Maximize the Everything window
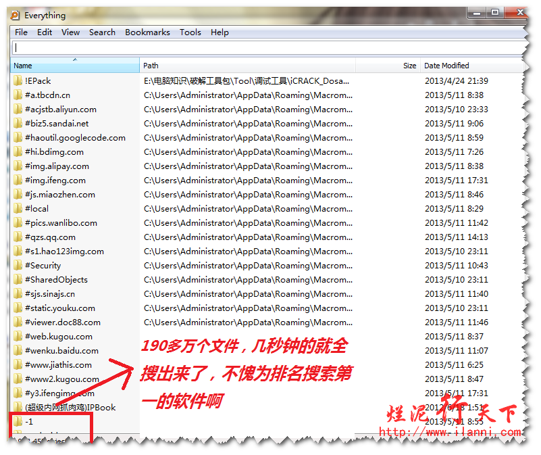Viewport: 541px width, 455px height. [495, 12]
